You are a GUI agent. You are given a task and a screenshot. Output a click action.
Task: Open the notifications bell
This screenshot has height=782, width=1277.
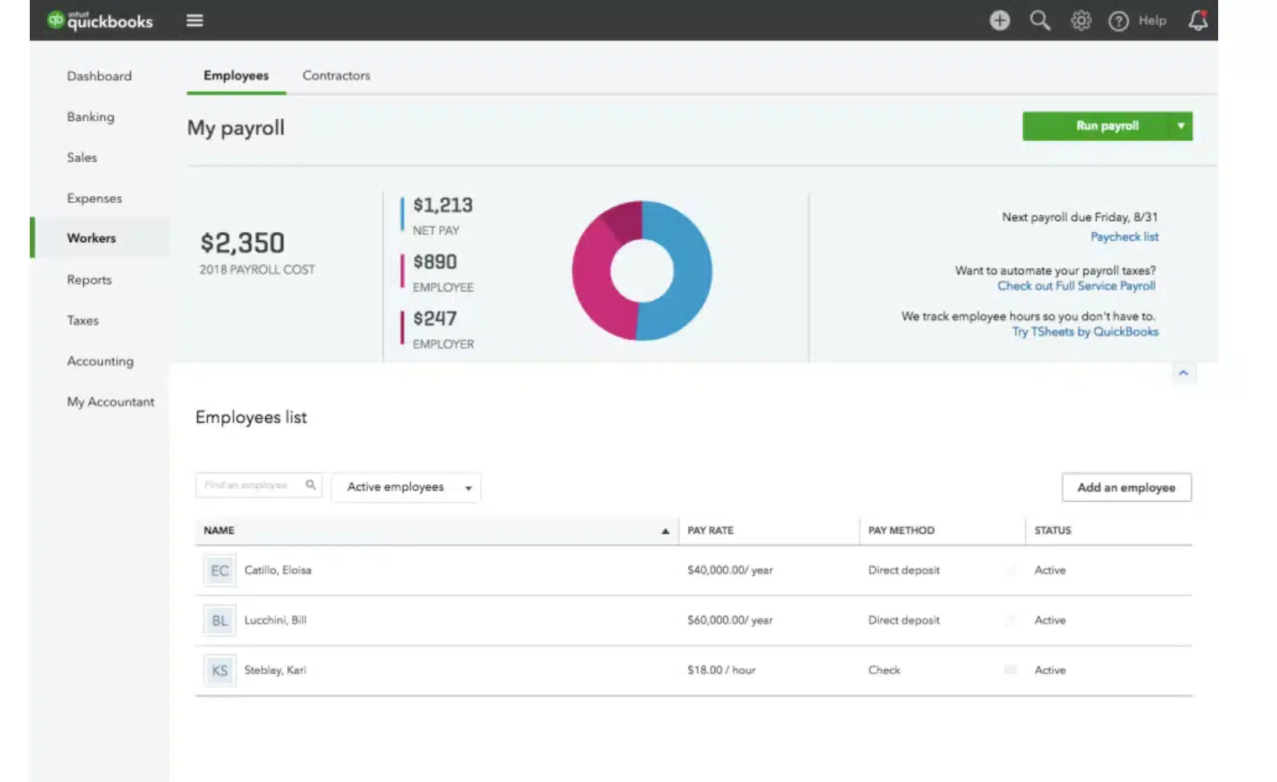point(1197,20)
